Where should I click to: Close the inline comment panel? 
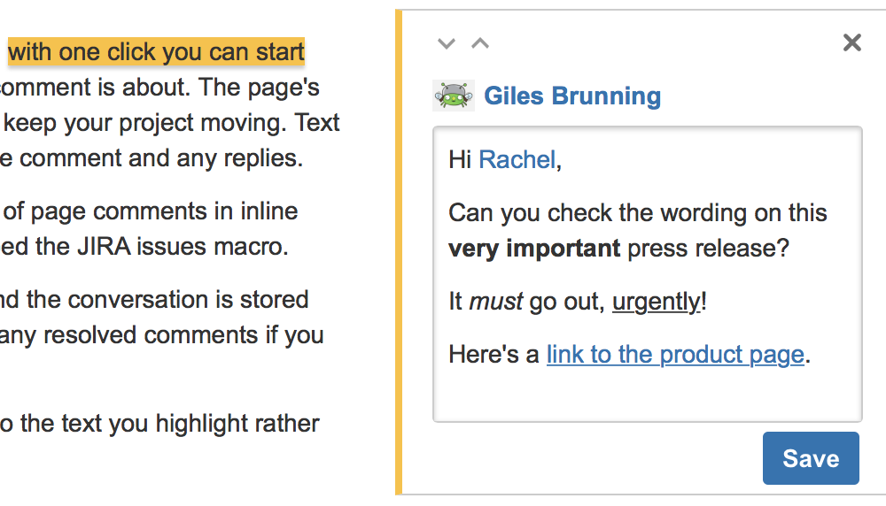coord(851,42)
